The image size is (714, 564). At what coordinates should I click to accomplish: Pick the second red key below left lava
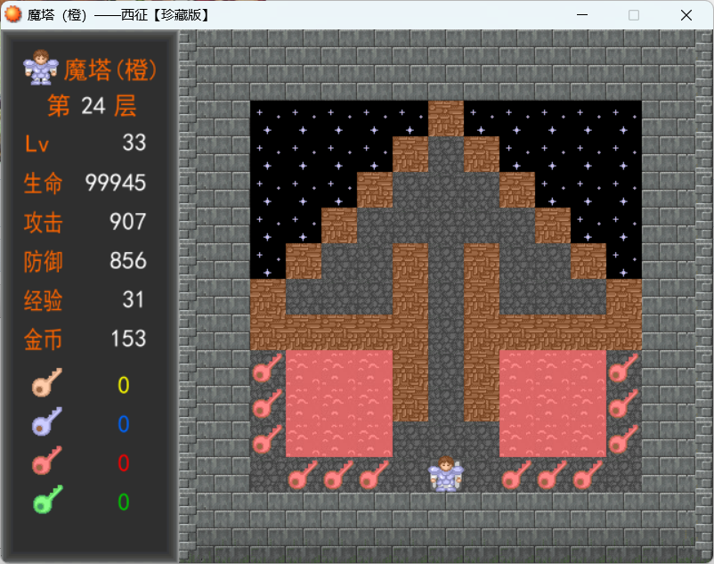click(338, 475)
